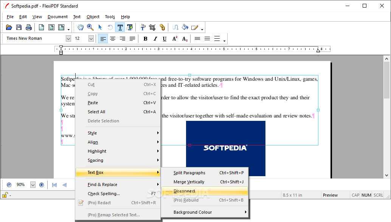Open the Tools menu
The height and width of the screenshot is (222, 391).
(110, 17)
